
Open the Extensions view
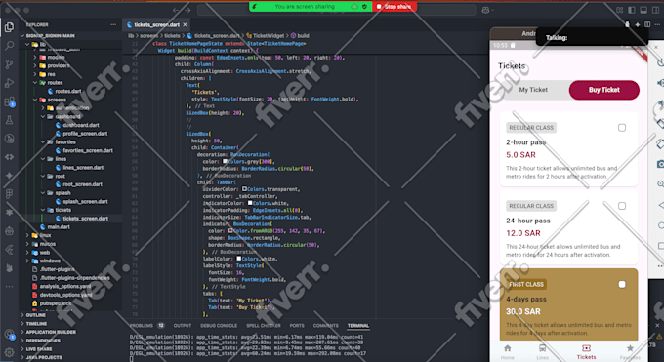tap(9, 101)
